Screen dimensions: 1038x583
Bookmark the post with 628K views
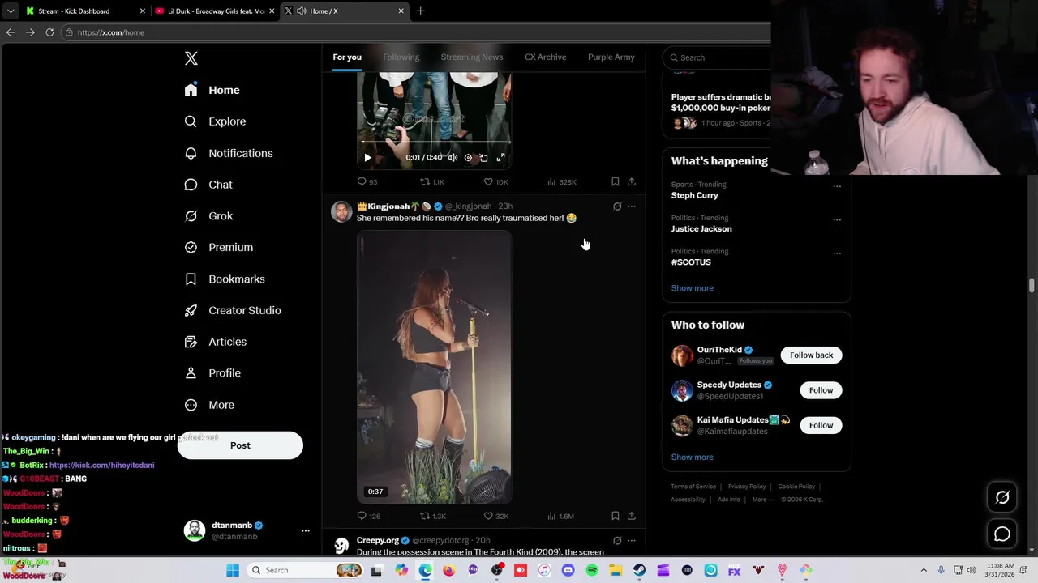pos(616,182)
